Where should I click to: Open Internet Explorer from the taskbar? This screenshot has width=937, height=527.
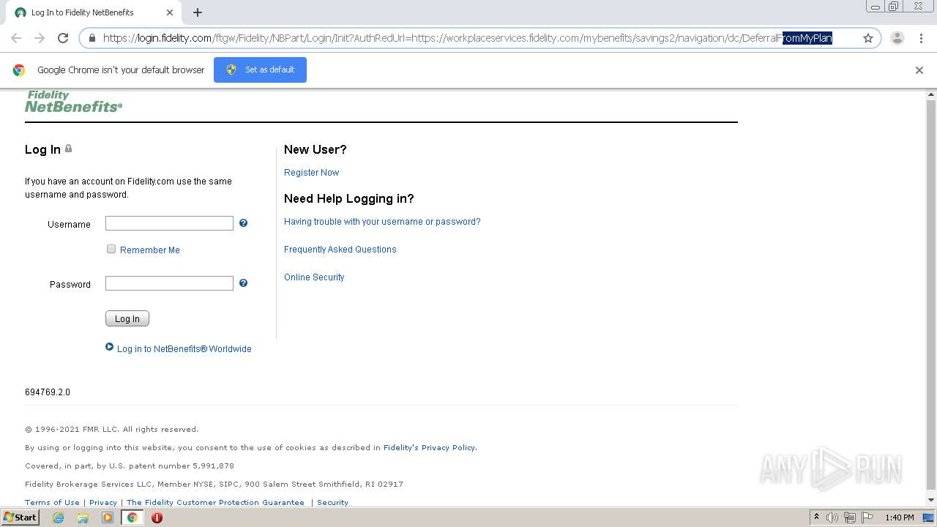click(x=59, y=517)
